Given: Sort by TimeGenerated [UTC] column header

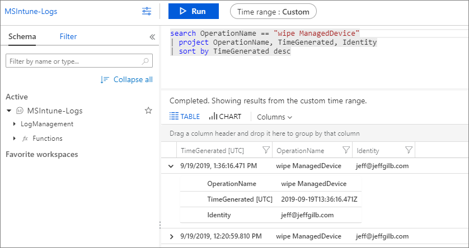Looking at the screenshot, I should click(x=212, y=151).
